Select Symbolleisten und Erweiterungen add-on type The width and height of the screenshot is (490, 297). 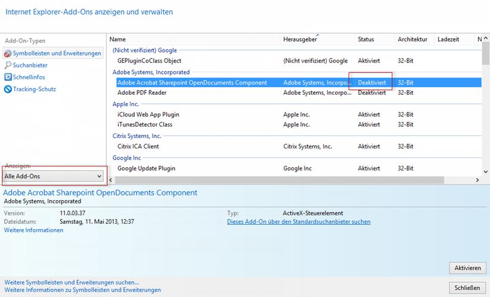[x=53, y=54]
